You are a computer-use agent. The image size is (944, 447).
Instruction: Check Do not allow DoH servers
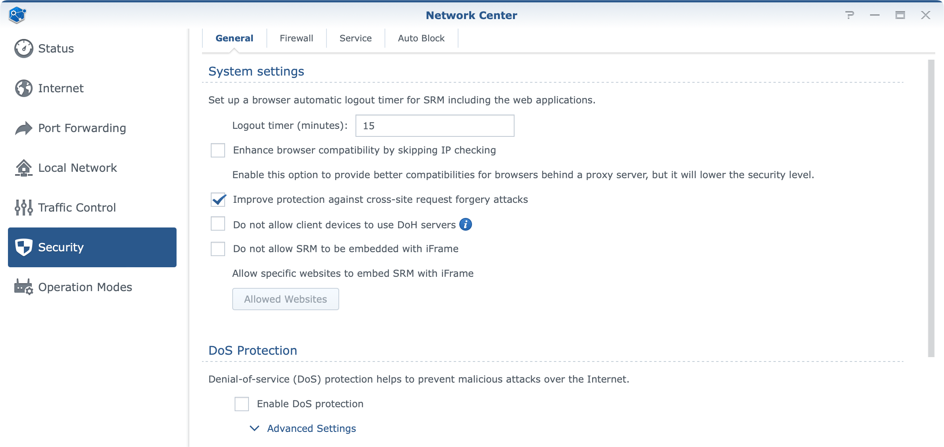coord(218,224)
